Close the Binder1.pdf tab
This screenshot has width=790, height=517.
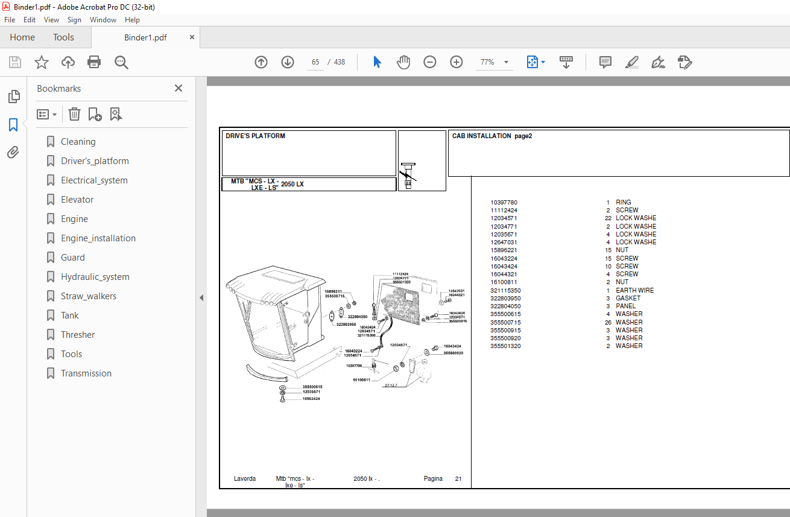192,37
